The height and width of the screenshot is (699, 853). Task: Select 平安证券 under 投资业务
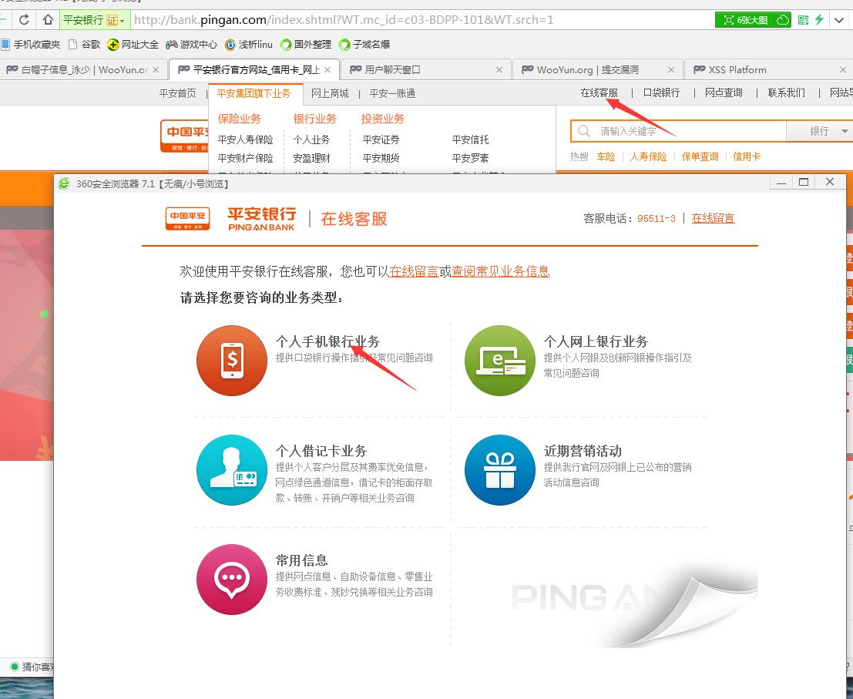[x=381, y=139]
